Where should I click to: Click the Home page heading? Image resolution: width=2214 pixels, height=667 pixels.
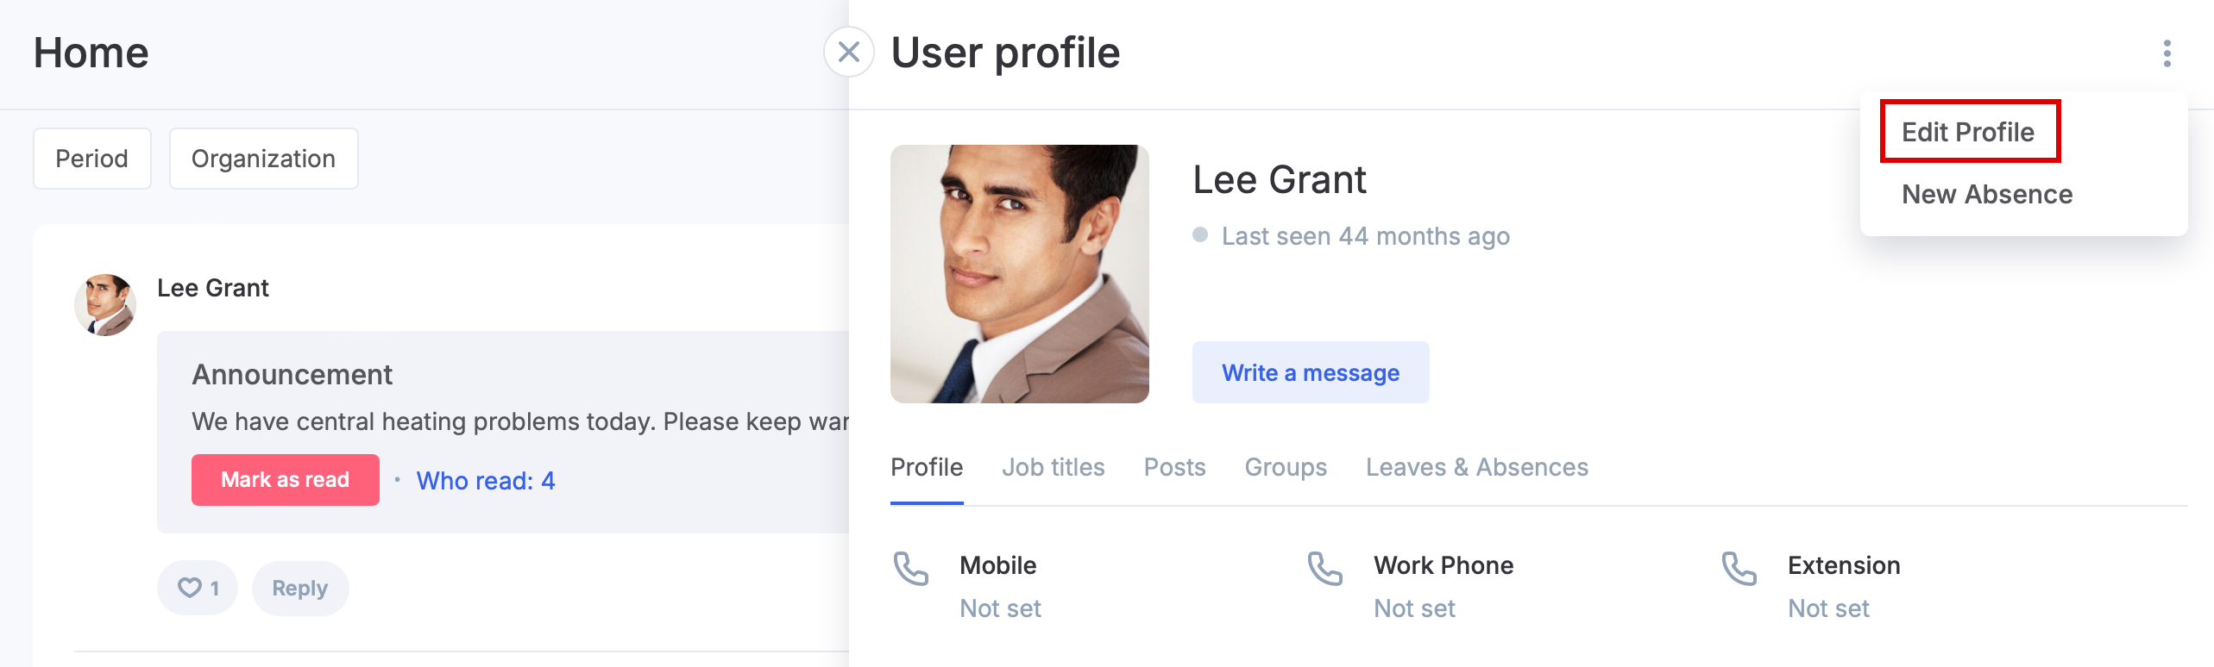click(91, 53)
